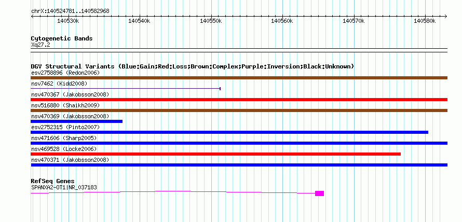The width and height of the screenshot is (462, 222).
Task: Click the brown bar under esv2758896
Action: point(239,78)
